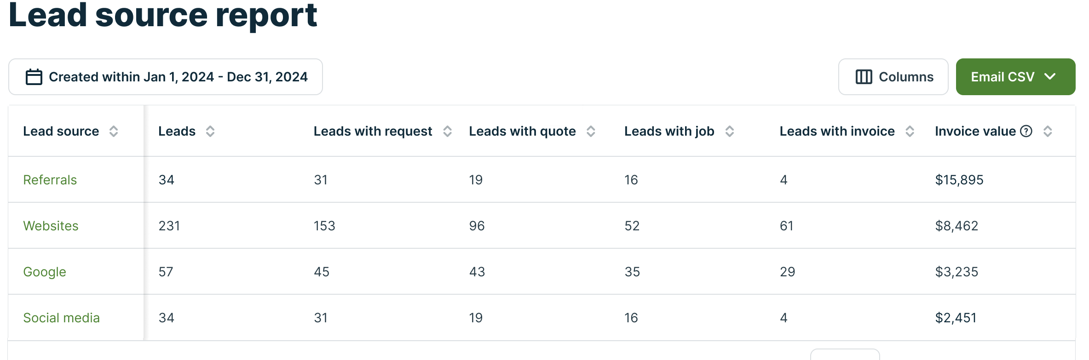Sort by Leads with quote arrows
Viewport: 1089px width, 360px height.
[x=591, y=131]
